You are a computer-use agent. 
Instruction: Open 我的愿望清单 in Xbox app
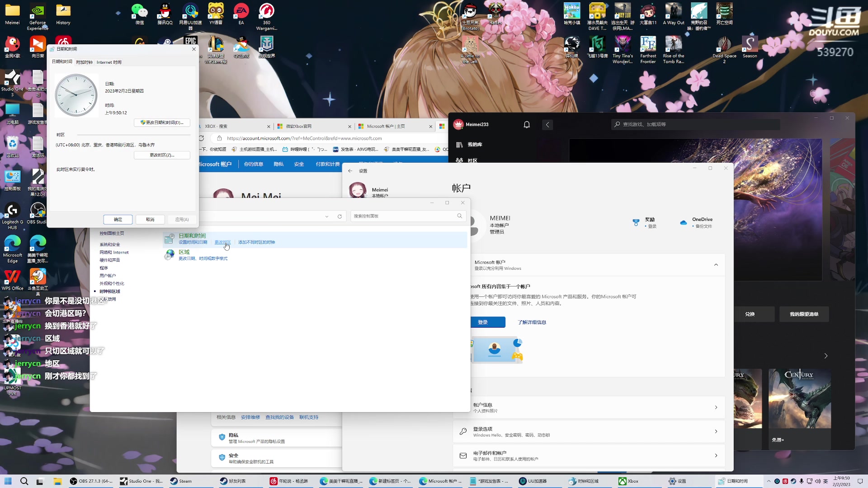(x=804, y=314)
